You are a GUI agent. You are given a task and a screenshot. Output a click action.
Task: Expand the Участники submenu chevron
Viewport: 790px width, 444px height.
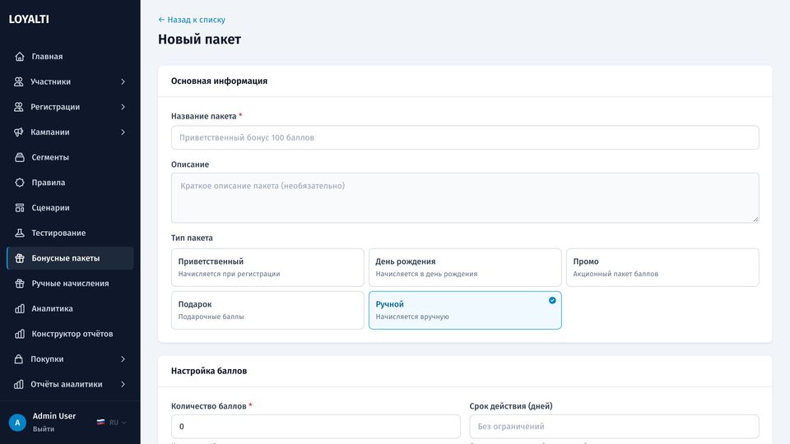[x=123, y=81]
